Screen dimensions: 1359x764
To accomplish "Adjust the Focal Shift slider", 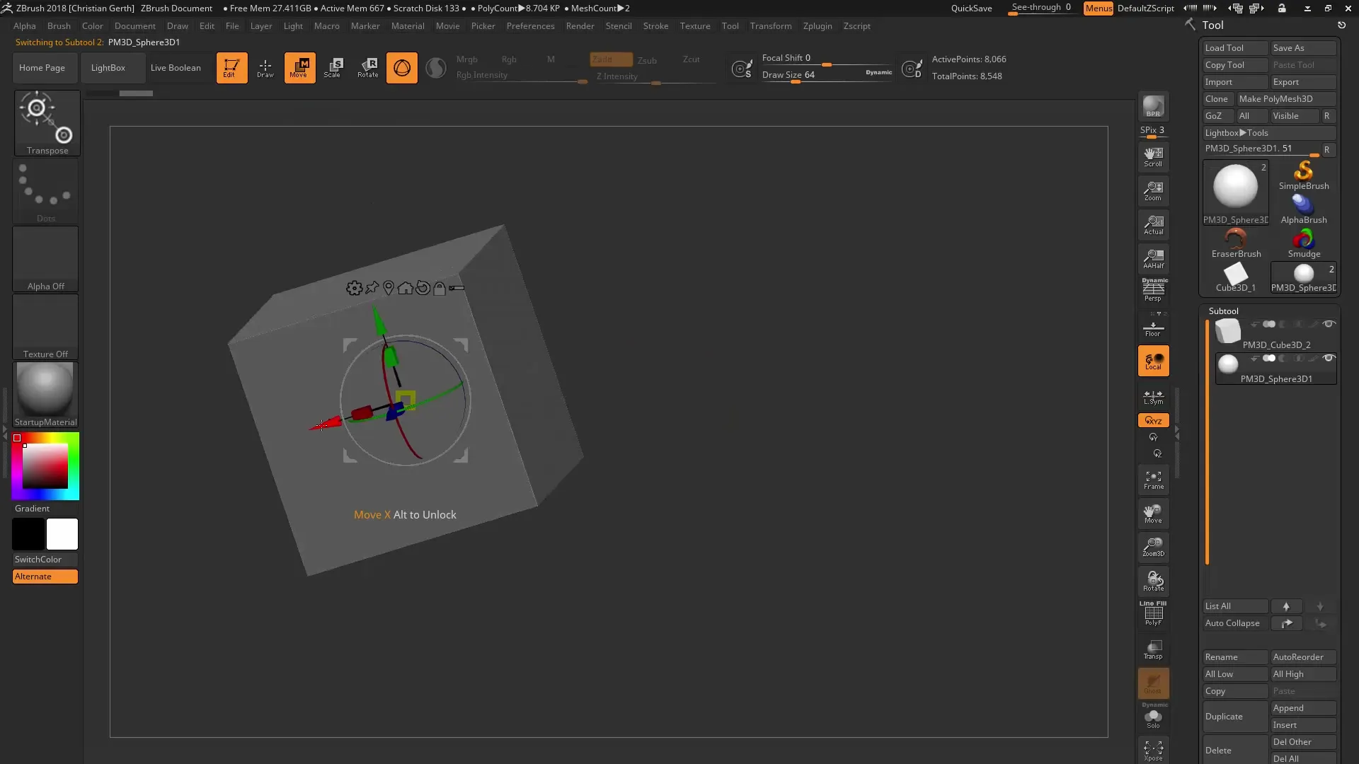I will (x=827, y=59).
